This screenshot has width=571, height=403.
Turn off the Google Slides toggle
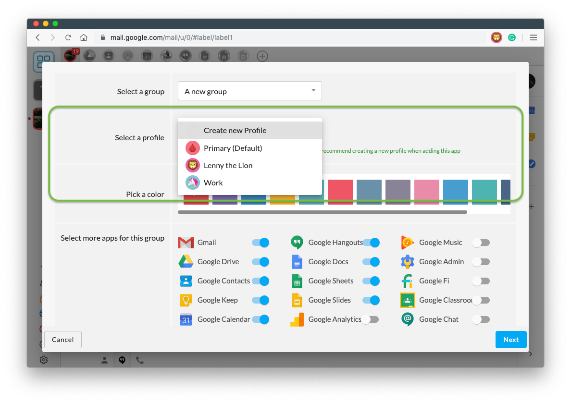tap(371, 300)
